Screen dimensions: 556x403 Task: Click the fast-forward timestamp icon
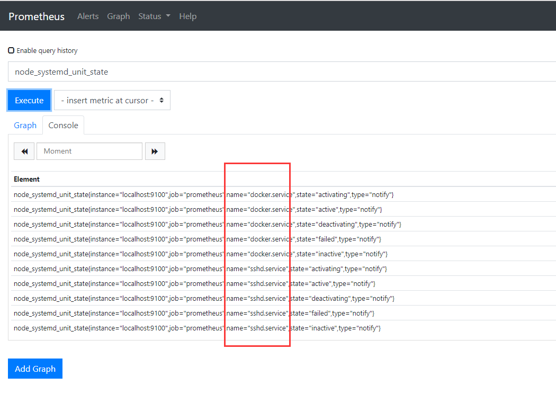point(155,151)
